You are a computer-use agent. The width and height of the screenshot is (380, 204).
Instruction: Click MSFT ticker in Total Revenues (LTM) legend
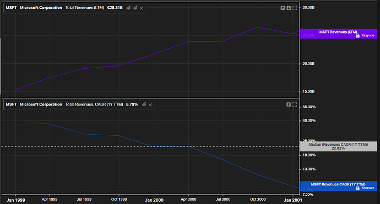click(x=11, y=8)
